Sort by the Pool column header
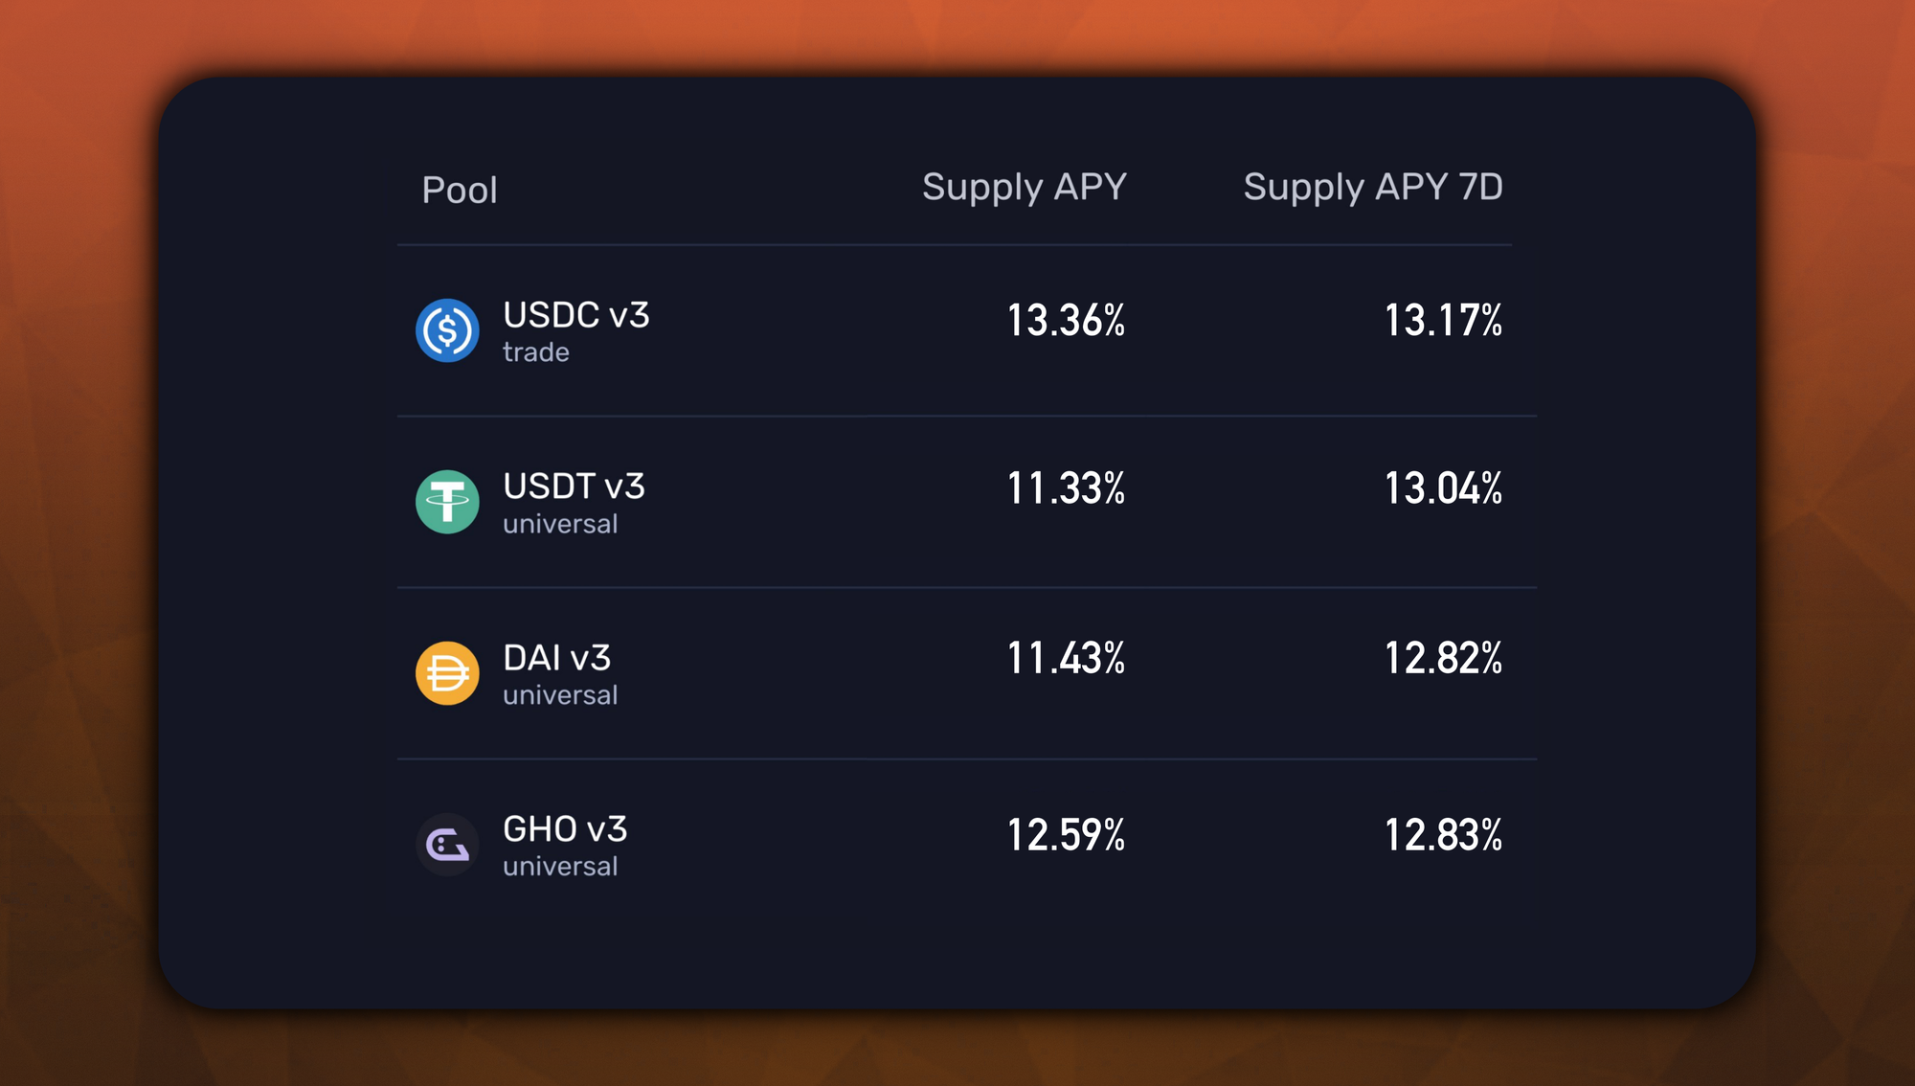1915x1086 pixels. [x=460, y=190]
